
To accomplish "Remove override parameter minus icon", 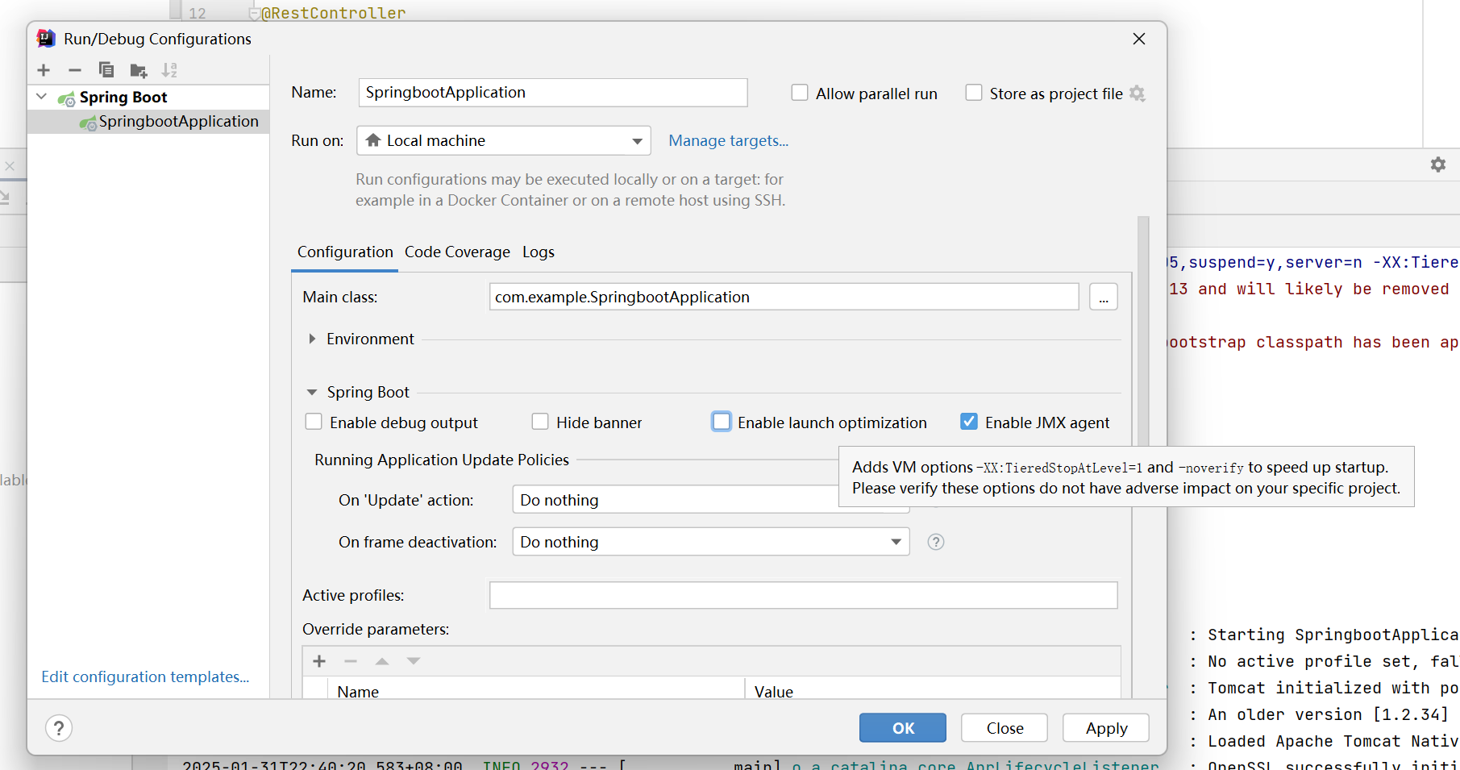I will (x=351, y=661).
